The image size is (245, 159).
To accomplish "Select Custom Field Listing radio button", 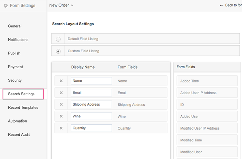I will point(58,51).
